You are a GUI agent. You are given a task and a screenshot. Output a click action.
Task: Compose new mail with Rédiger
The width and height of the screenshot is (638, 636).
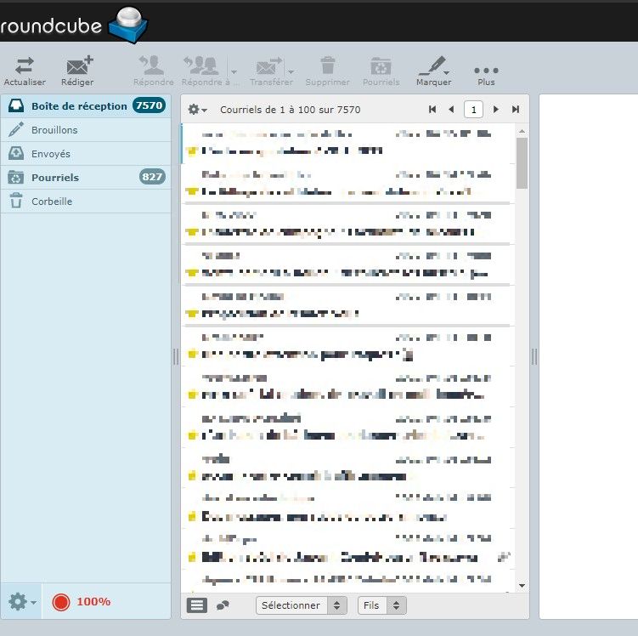78,66
